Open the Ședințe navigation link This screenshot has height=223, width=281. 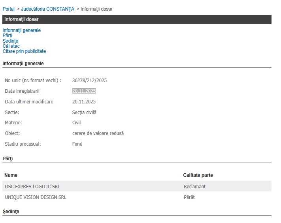point(10,41)
